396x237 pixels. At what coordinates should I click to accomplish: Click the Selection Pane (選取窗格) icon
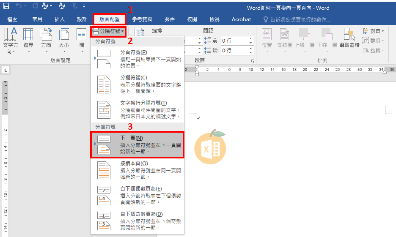tap(349, 38)
